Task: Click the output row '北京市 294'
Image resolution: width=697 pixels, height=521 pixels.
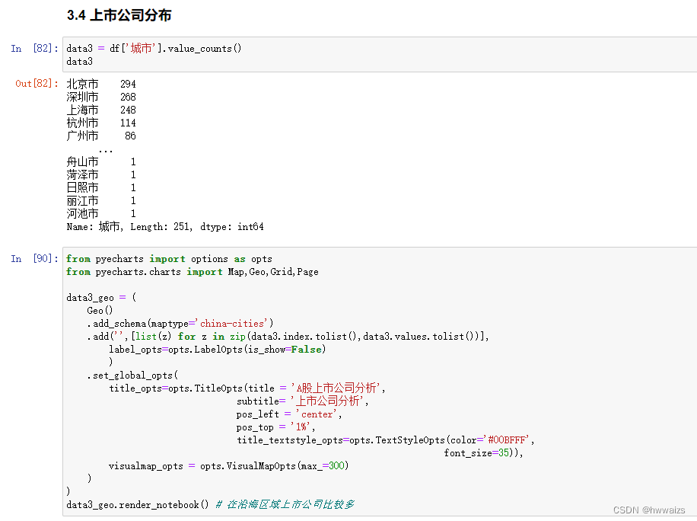Action: [101, 84]
